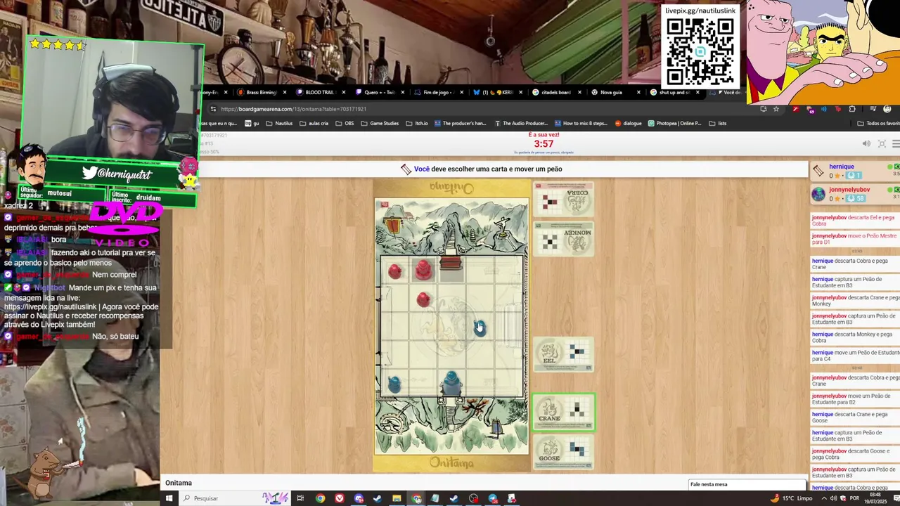900x506 pixels.
Task: Open hernique player profile link
Action: (841, 167)
